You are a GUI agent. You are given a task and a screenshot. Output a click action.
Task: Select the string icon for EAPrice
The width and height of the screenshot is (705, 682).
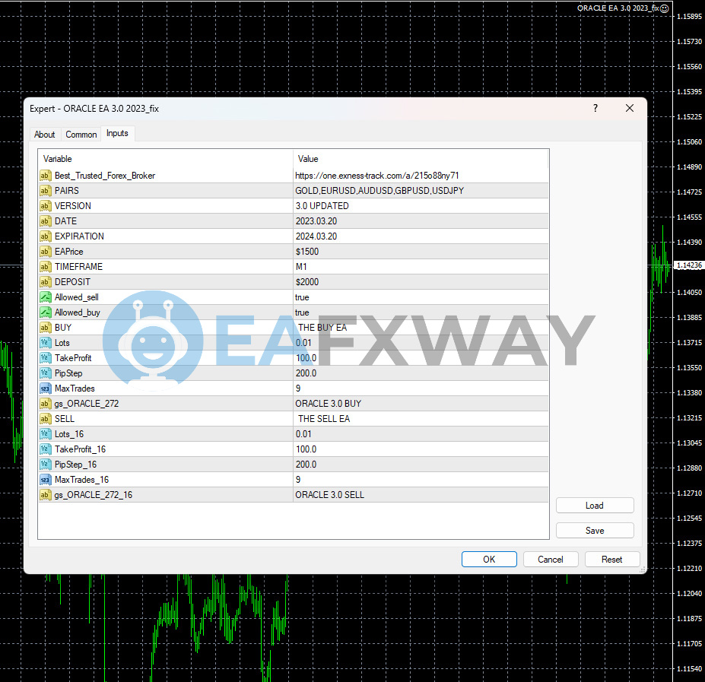coord(46,252)
